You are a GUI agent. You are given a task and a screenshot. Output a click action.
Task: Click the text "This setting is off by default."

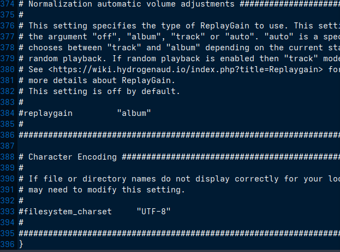(104, 91)
